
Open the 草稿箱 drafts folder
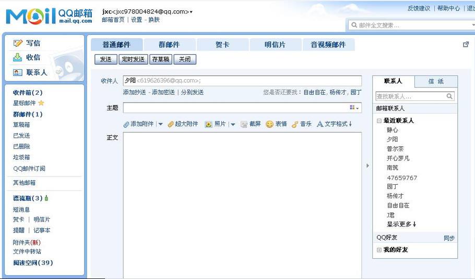pyautogui.click(x=21, y=125)
